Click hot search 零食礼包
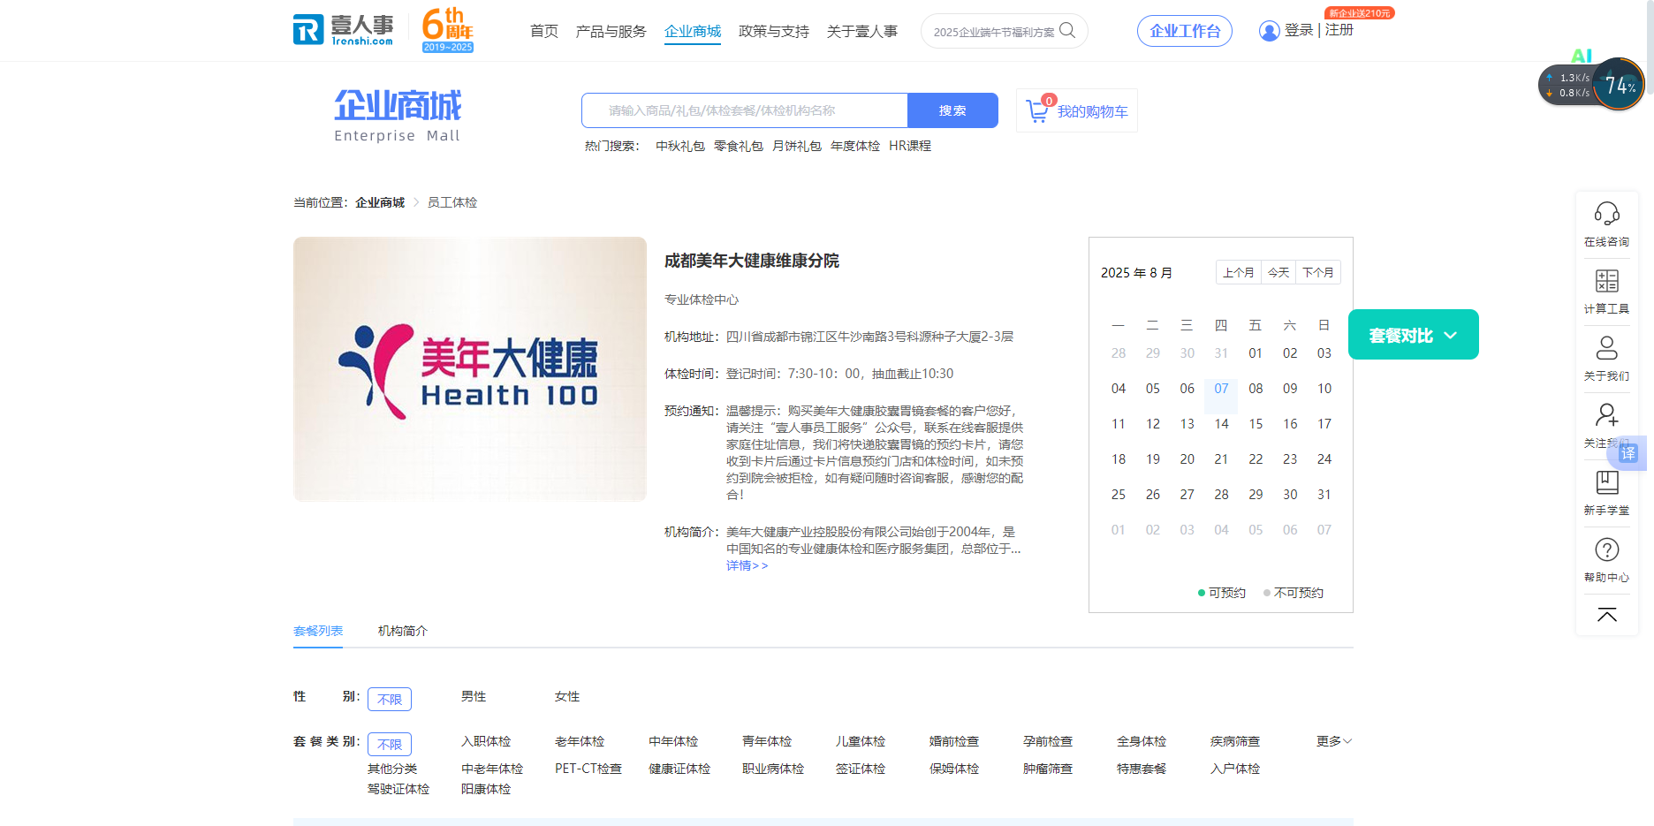 click(x=739, y=146)
